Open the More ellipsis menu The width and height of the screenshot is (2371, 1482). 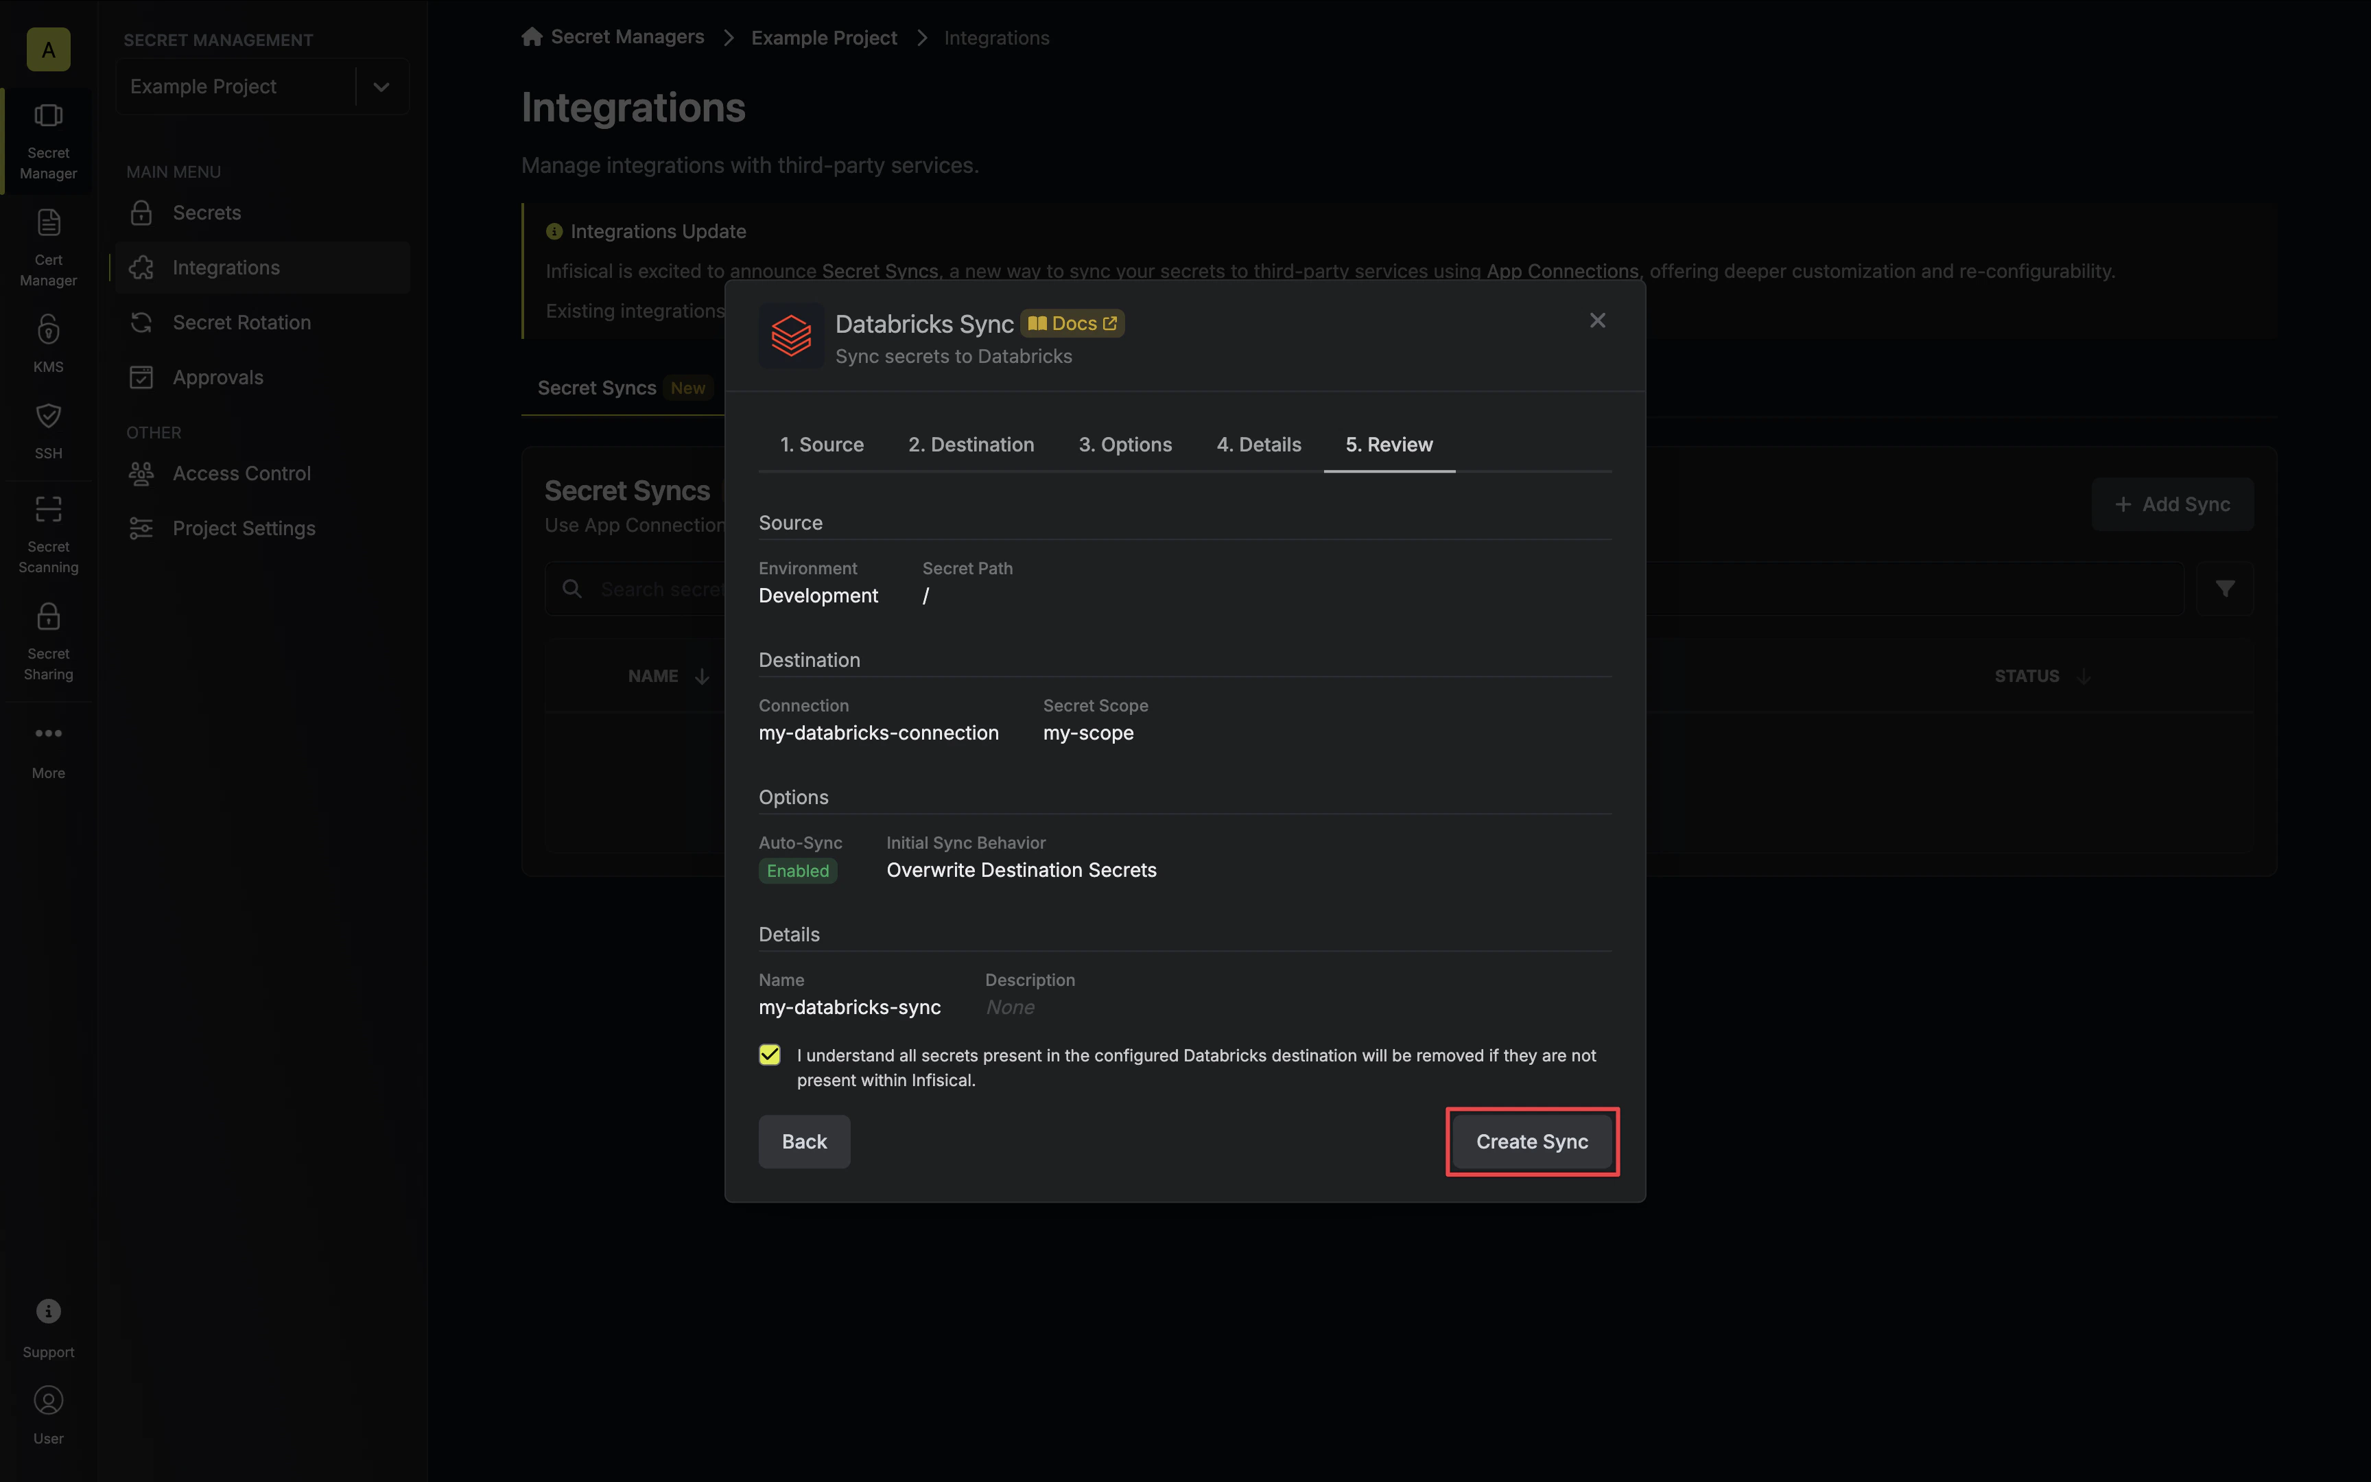pos(48,733)
